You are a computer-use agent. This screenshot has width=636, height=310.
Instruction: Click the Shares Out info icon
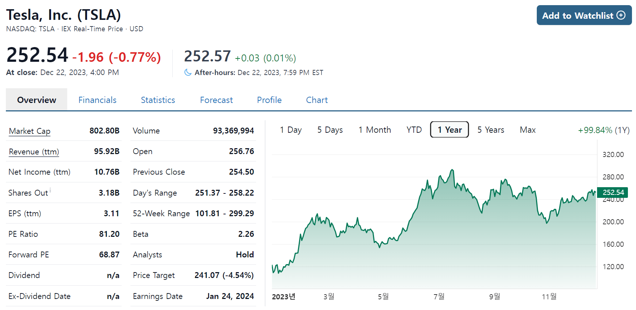[x=50, y=190]
